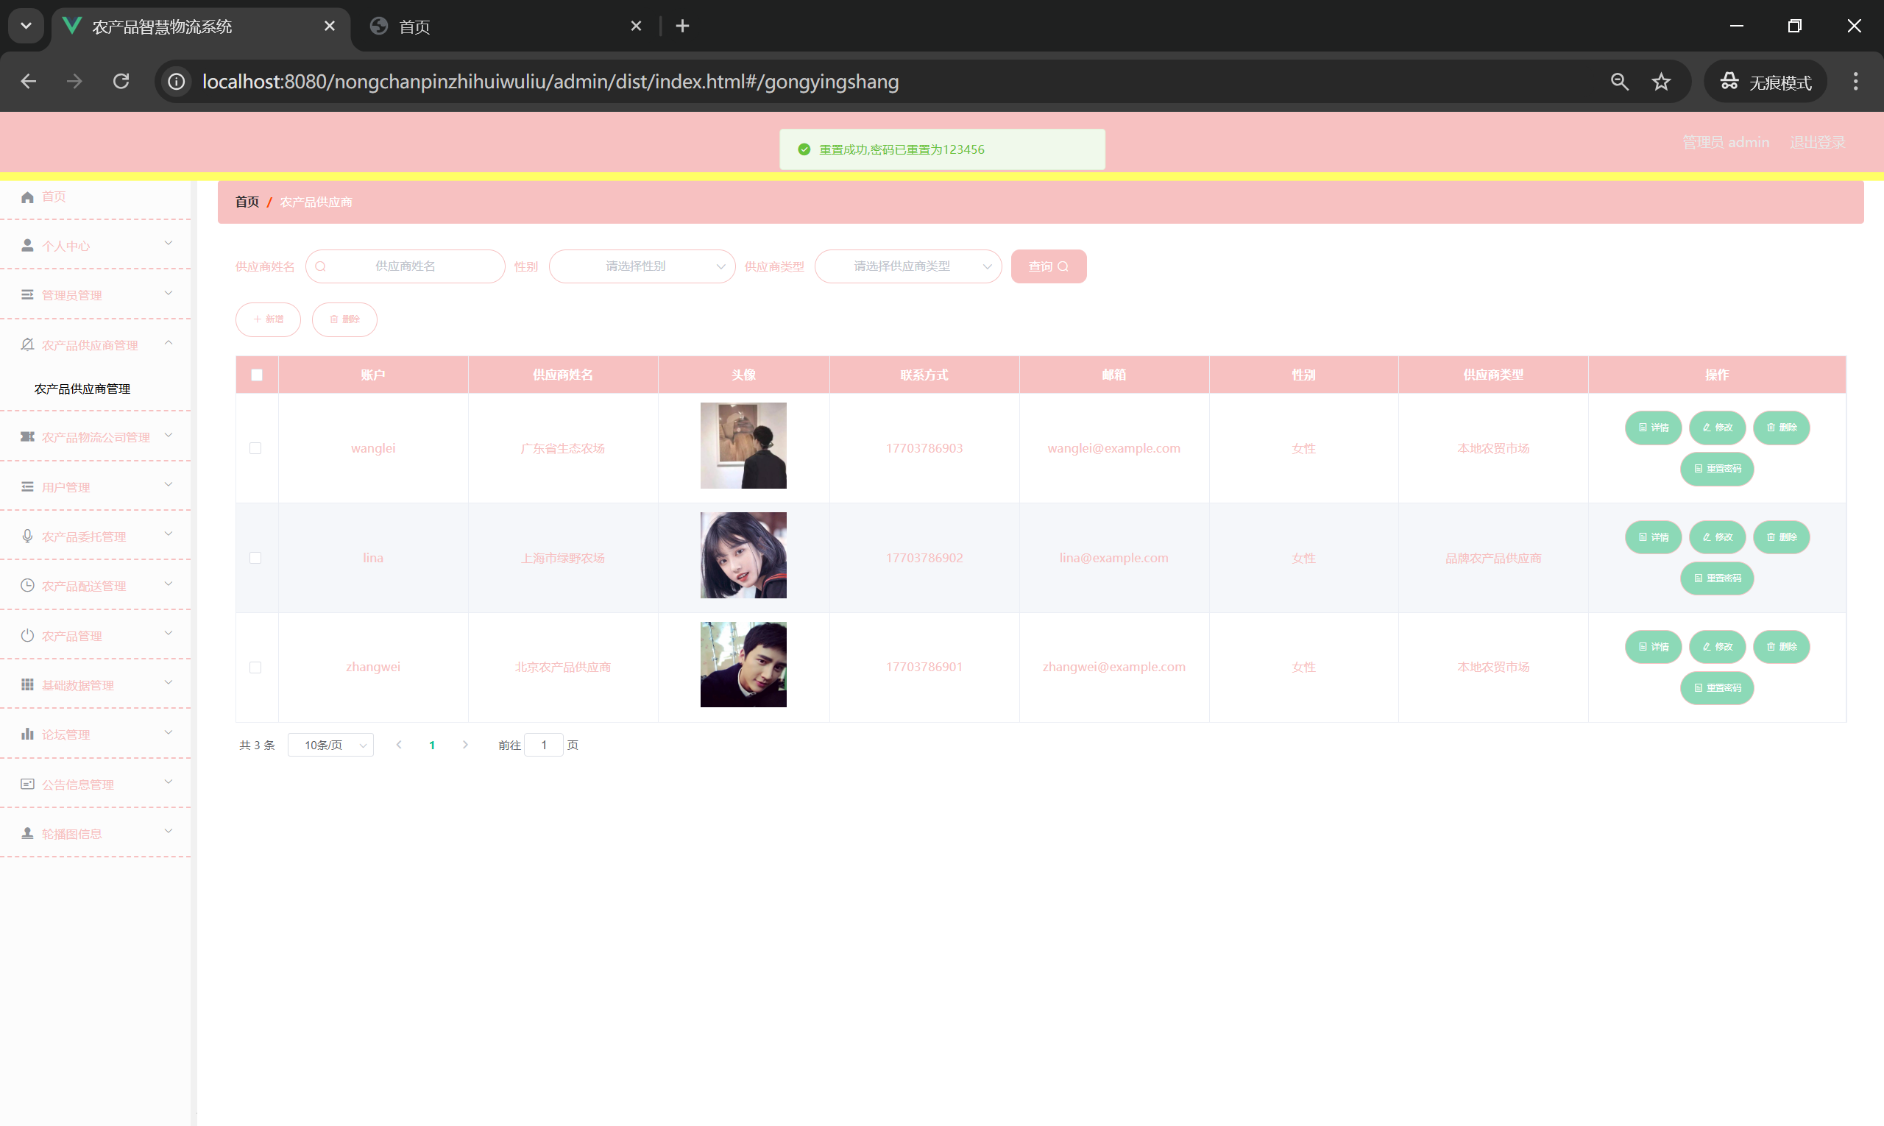Click the 详情 button for wanglei
This screenshot has height=1126, width=1884.
click(x=1653, y=428)
